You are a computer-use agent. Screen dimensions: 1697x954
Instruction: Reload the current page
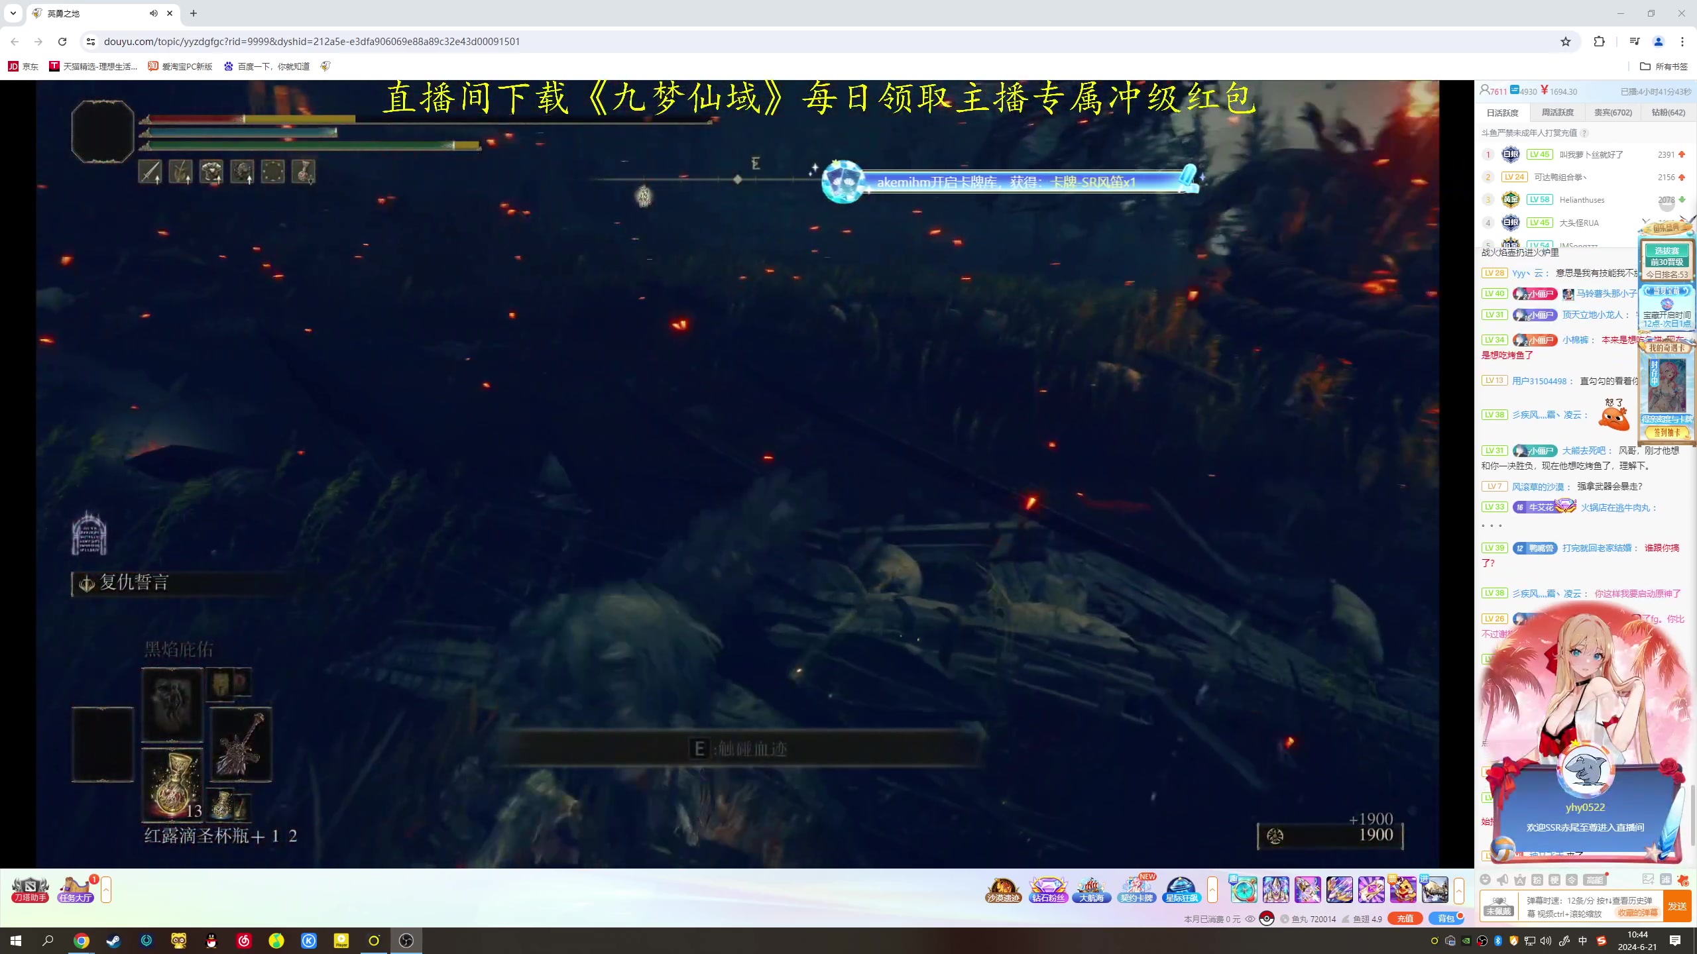click(62, 42)
